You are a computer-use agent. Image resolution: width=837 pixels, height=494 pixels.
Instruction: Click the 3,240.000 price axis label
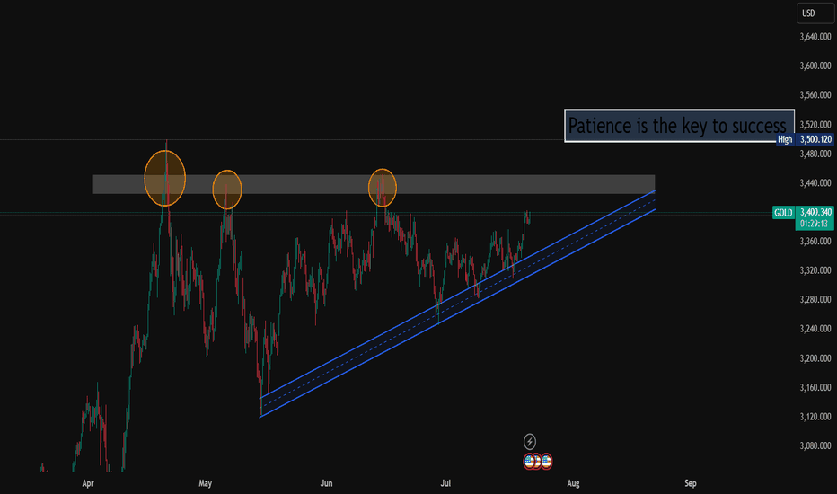[815, 329]
